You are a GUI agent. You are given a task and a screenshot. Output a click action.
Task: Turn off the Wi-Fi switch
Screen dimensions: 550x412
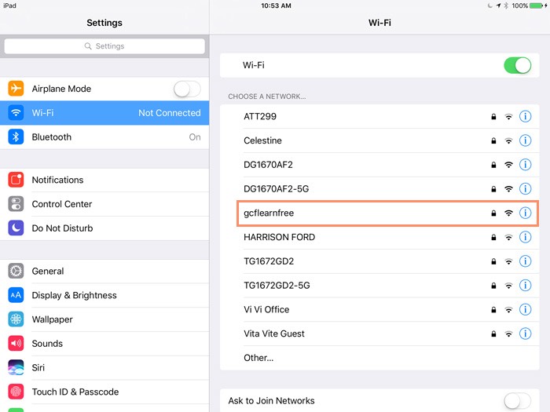point(517,65)
